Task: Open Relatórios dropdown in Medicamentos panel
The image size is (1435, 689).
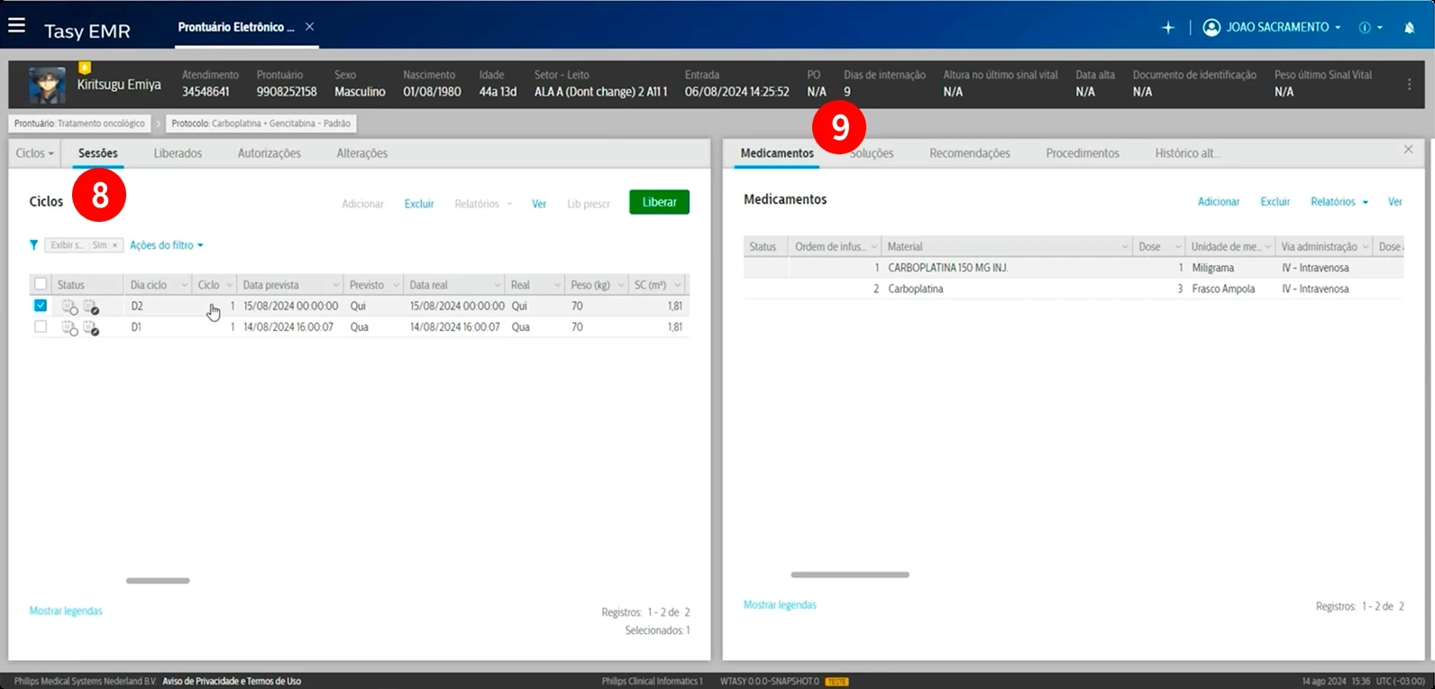Action: pos(1339,202)
